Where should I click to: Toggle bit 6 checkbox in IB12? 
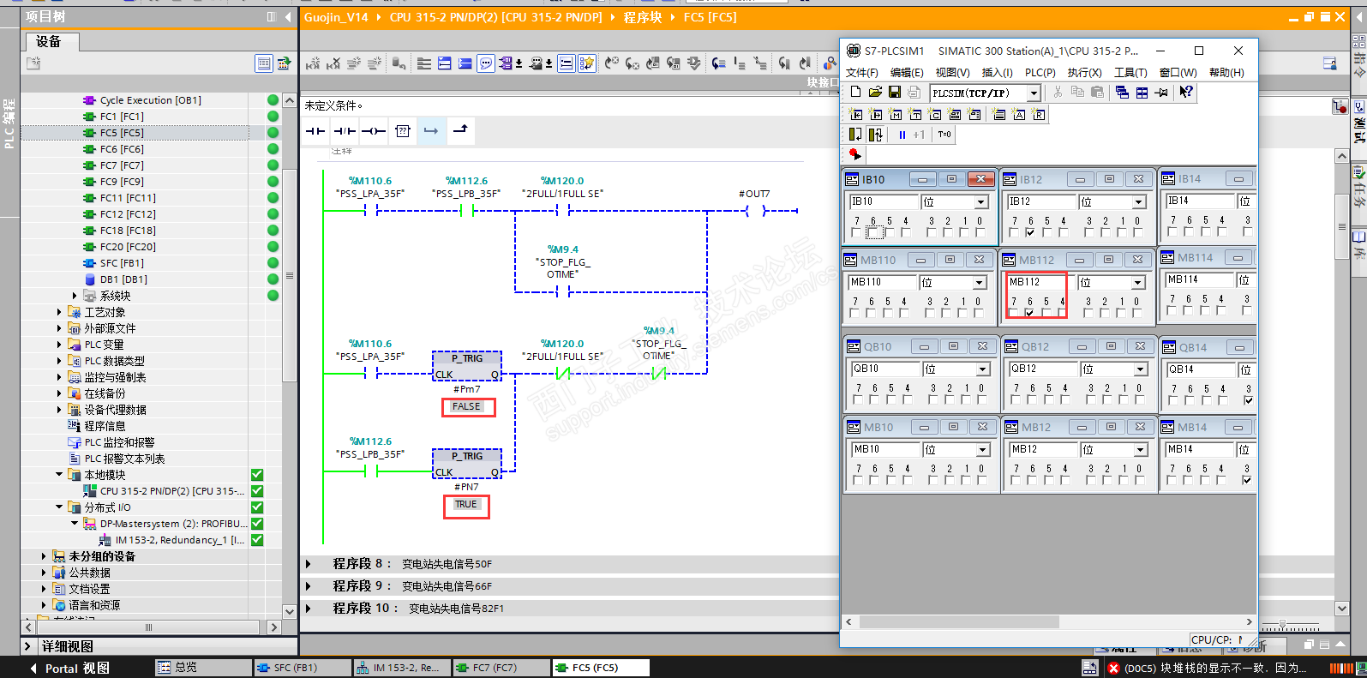1030,232
